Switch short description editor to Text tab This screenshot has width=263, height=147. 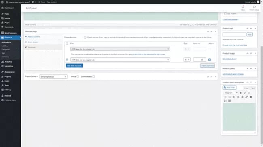coord(253,88)
